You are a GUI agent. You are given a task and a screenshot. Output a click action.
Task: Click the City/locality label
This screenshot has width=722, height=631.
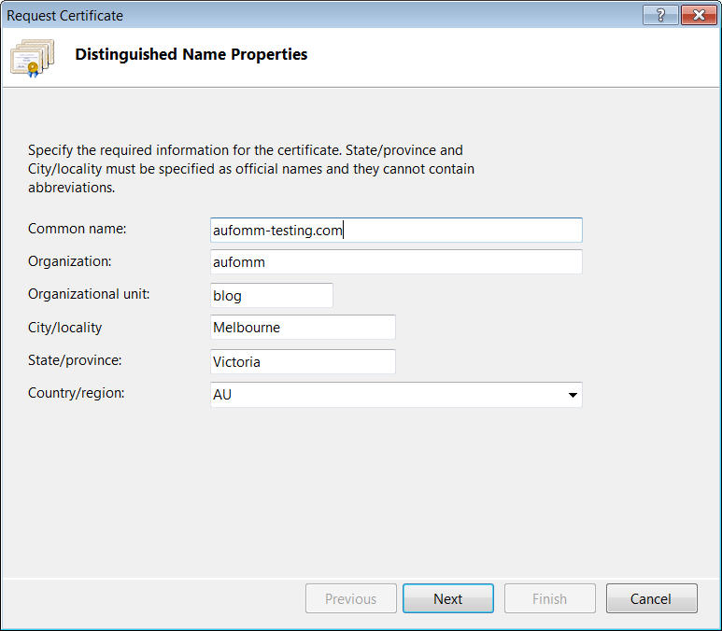[65, 328]
